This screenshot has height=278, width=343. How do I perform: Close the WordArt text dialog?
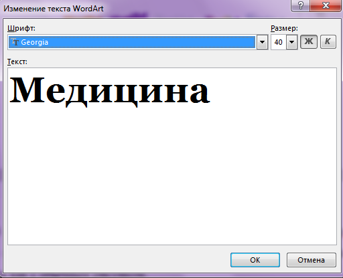click(326, 5)
